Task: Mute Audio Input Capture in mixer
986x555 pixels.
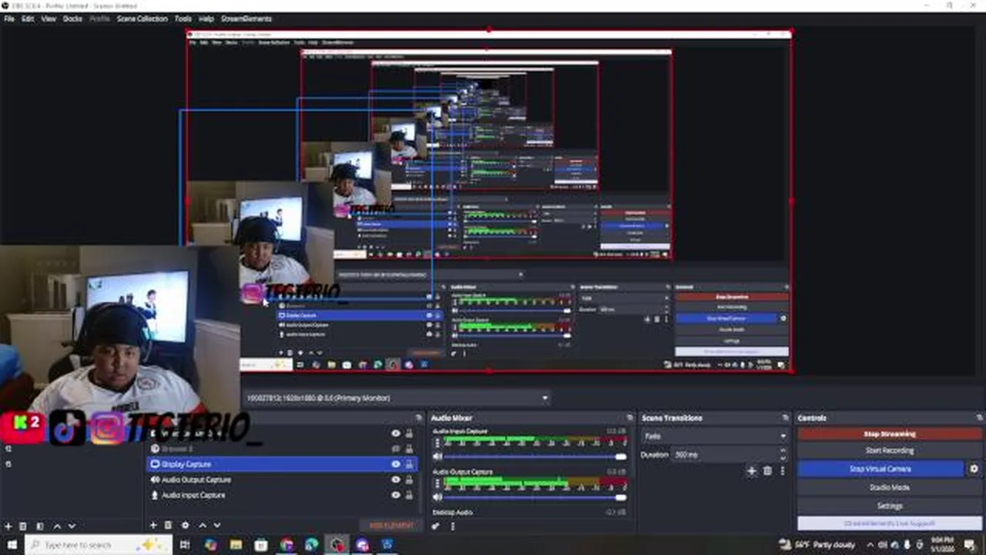Action: pos(437,456)
